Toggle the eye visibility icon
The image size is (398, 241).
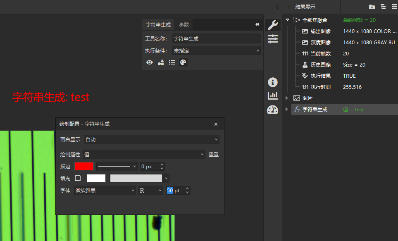pyautogui.click(x=150, y=62)
